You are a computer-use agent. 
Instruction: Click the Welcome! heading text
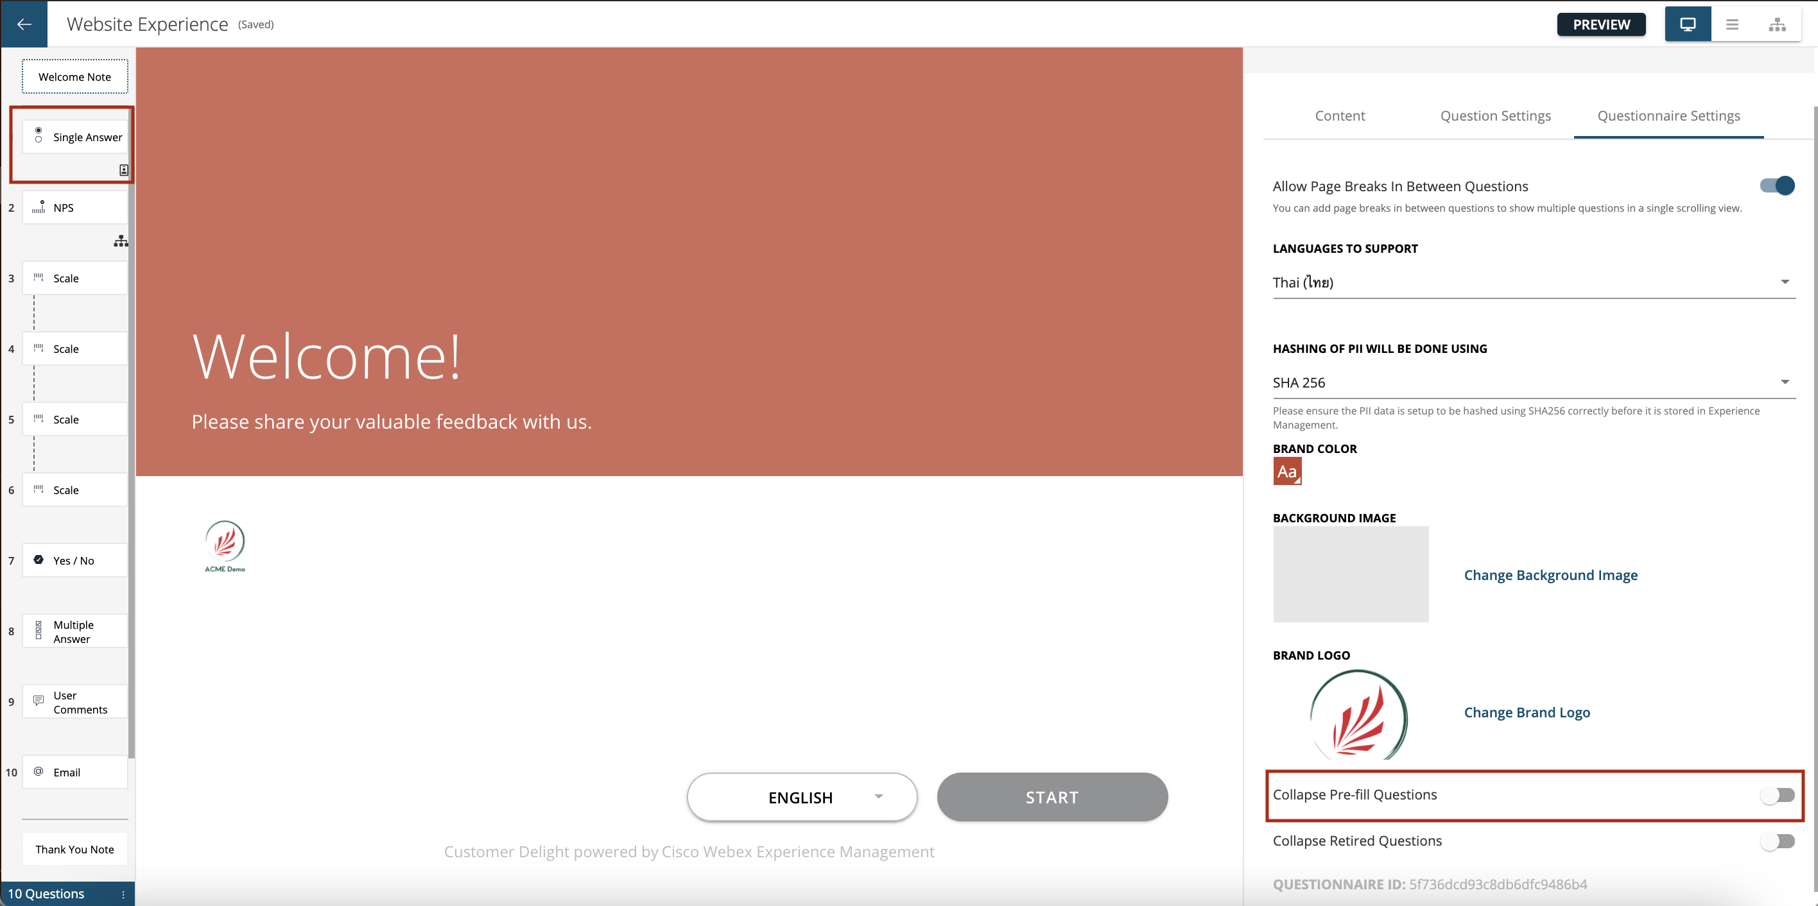pyautogui.click(x=326, y=357)
